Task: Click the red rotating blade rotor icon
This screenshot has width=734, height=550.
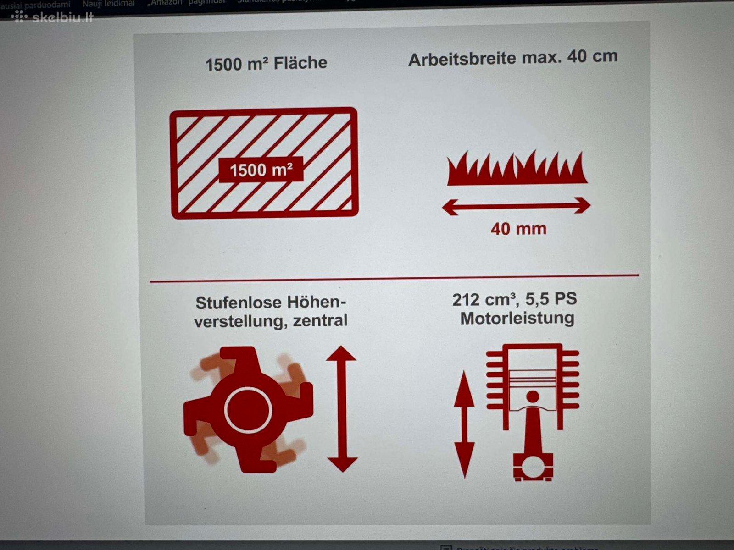Action: pos(248,409)
